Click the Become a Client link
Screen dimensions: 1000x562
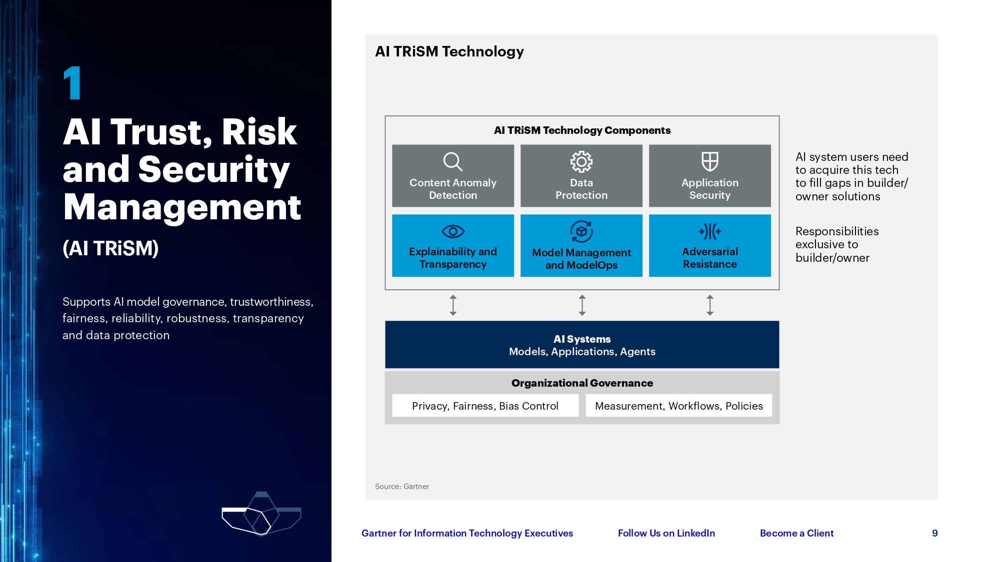tap(796, 533)
